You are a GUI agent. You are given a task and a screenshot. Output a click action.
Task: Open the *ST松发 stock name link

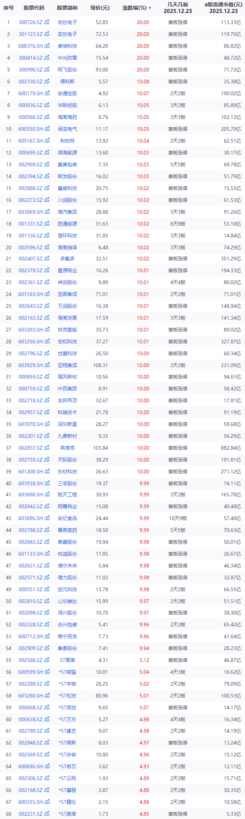[x=67, y=696]
